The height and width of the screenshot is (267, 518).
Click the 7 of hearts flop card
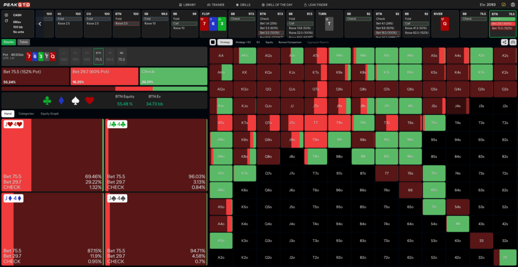pyautogui.click(x=204, y=24)
